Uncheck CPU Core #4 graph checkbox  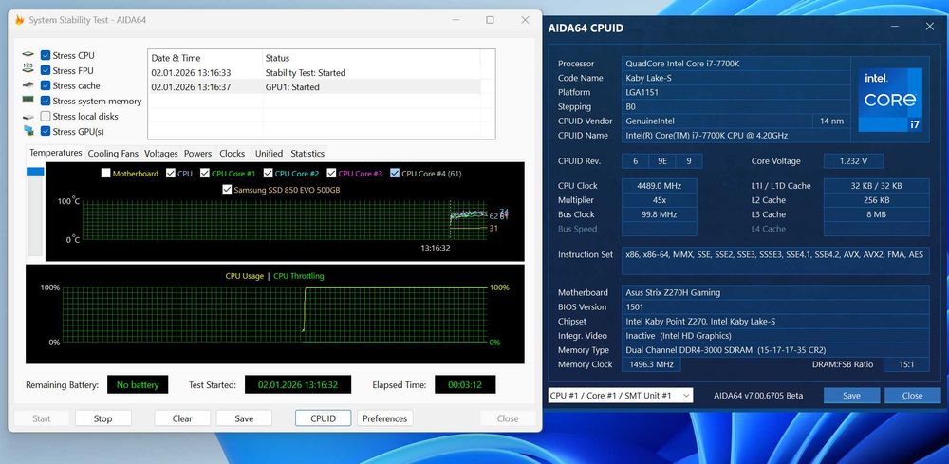(x=395, y=173)
